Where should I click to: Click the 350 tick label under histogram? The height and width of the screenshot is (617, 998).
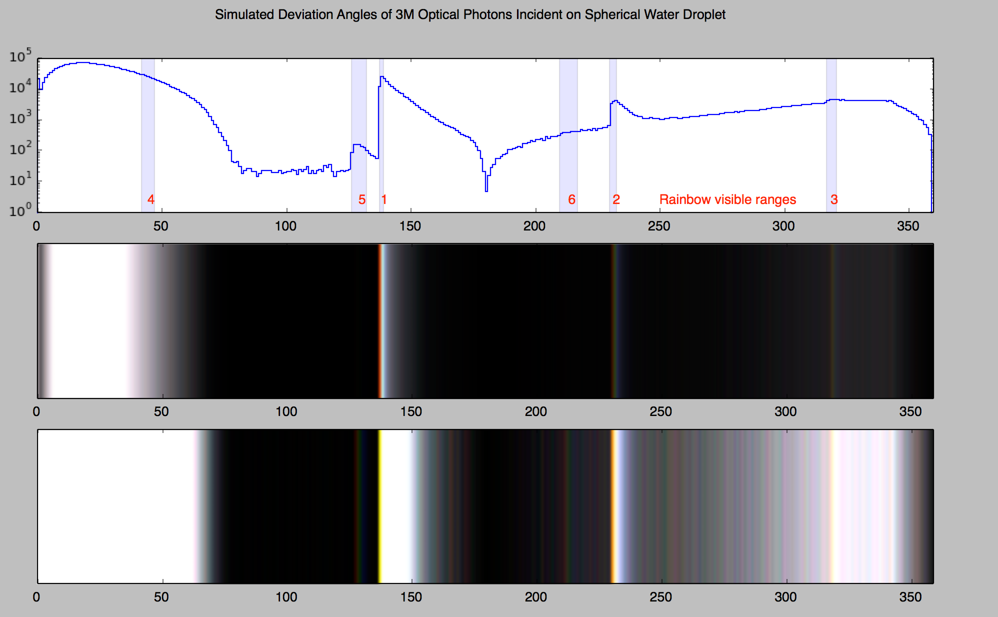coord(908,226)
